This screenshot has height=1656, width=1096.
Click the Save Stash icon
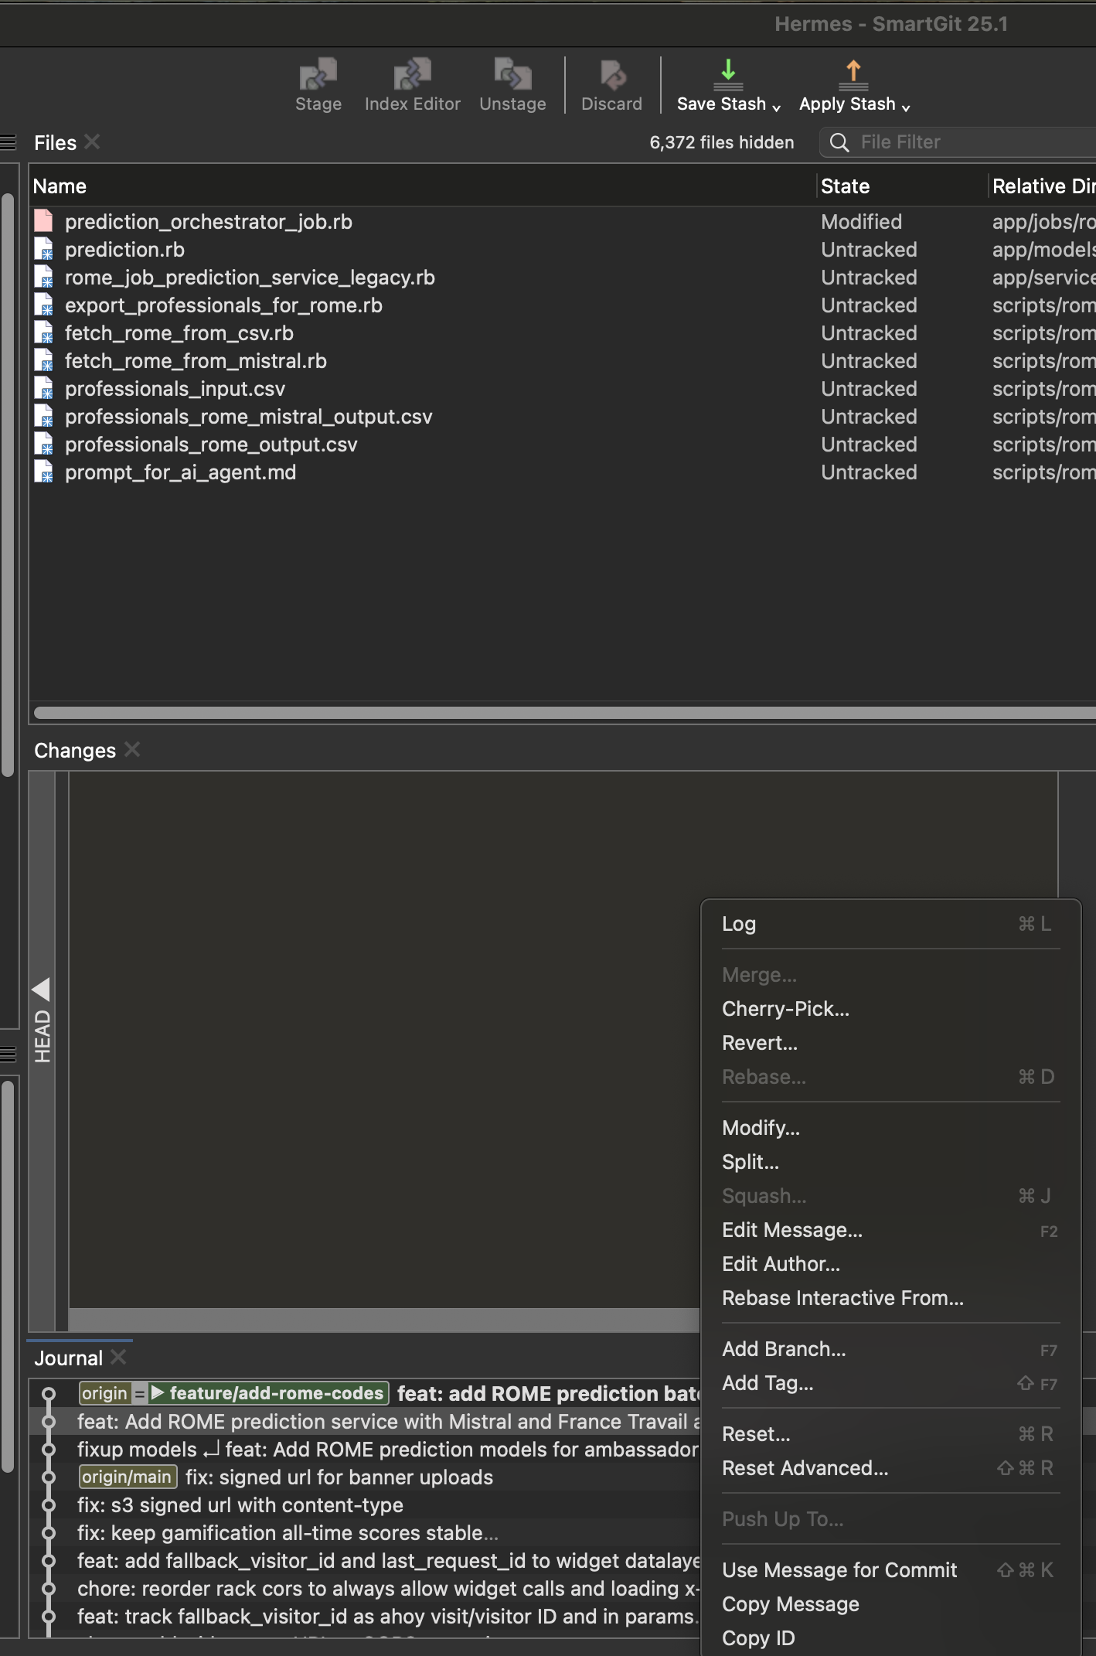pos(727,75)
